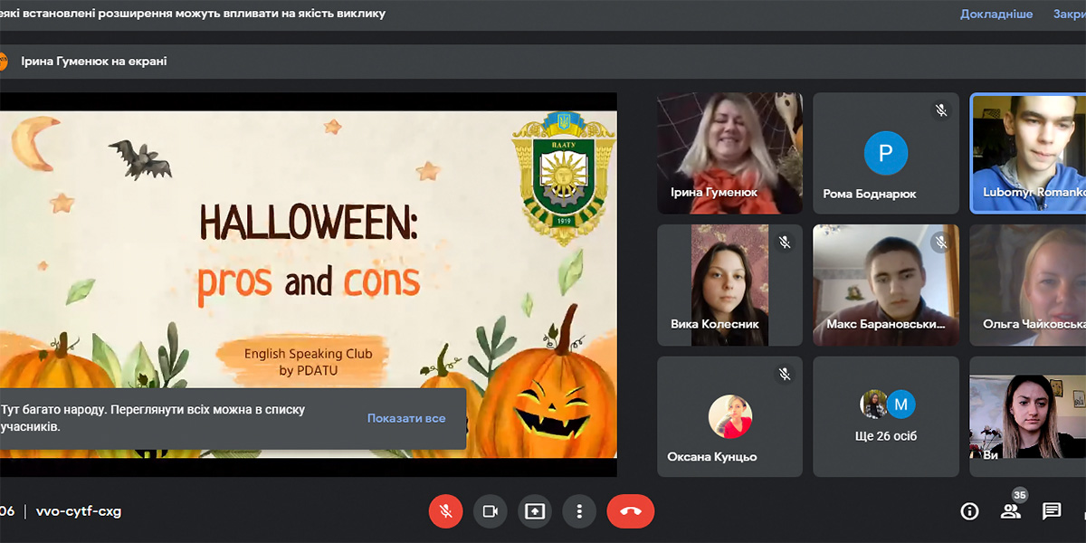1086x543 pixels.
Task: Click Оксана Кунцьо participant tile
Action: coord(729,416)
